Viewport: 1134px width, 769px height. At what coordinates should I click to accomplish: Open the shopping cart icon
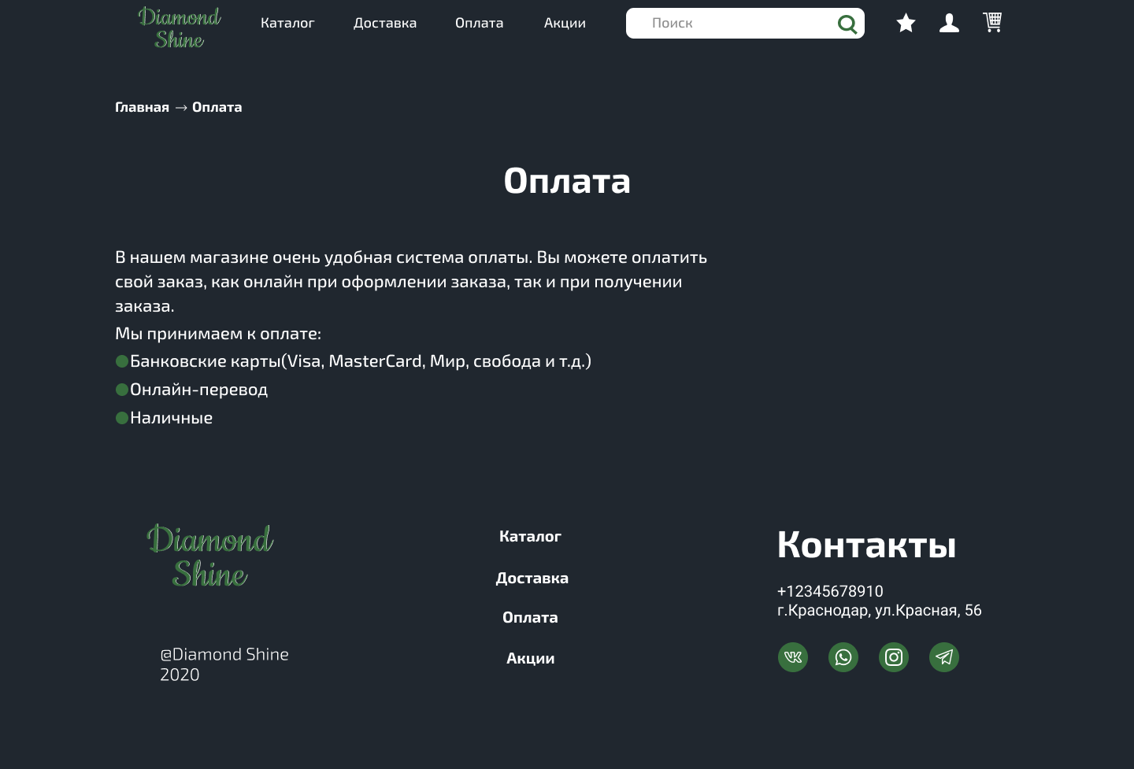coord(993,22)
